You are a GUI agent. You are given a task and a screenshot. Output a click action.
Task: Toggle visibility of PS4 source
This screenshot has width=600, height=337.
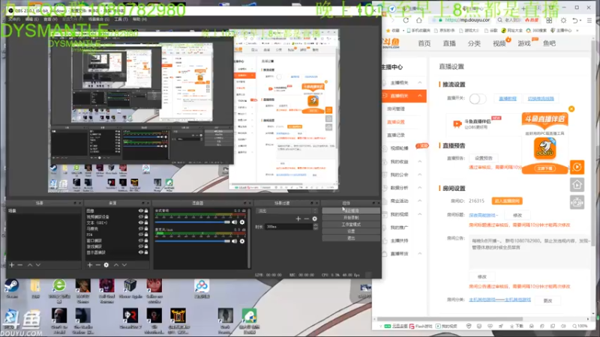click(x=140, y=234)
